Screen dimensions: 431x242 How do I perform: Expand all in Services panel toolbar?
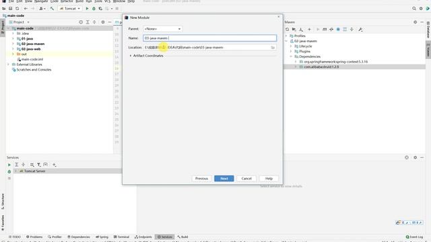pos(16,165)
